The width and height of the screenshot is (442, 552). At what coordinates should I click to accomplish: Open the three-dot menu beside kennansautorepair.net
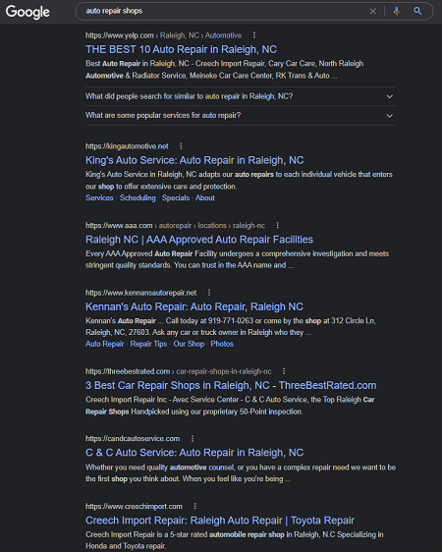coord(209,292)
